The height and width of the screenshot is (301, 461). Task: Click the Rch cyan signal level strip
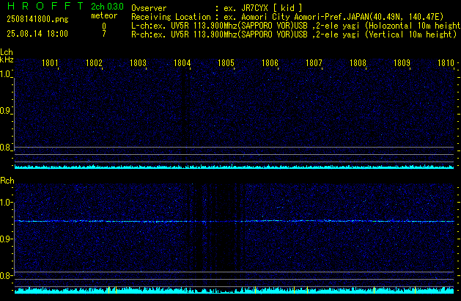point(234,290)
